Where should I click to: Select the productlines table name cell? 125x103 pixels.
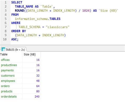[11, 65]
